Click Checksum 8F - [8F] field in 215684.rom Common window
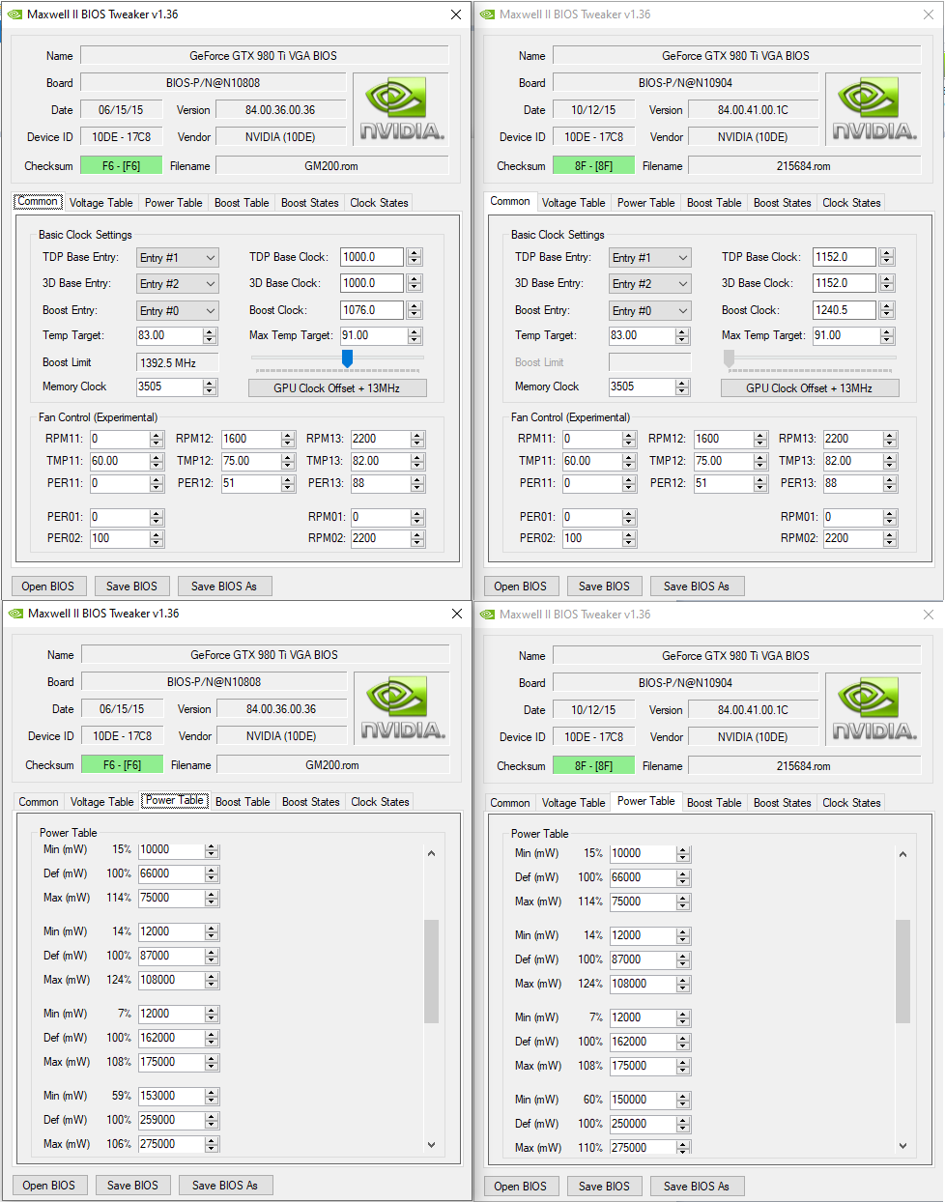Screen dimensions: 945x1202 tap(593, 166)
